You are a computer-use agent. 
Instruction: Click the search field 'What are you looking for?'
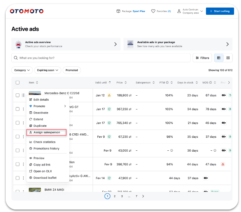pos(101,58)
